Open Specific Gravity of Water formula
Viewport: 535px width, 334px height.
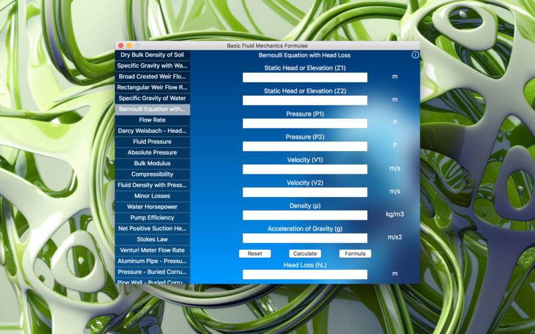point(152,98)
